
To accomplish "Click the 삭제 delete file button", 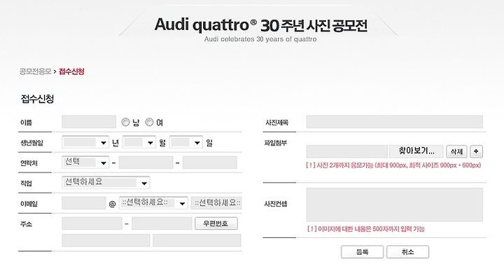I will point(456,151).
